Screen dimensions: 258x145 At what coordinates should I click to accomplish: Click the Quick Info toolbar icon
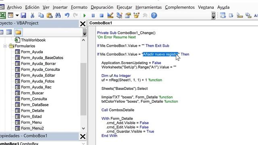(240, 15)
